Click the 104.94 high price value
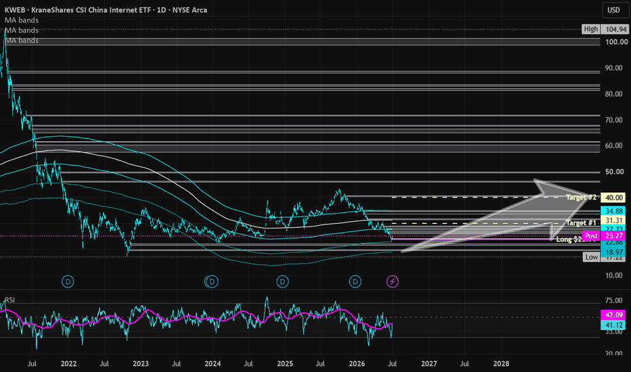 pos(615,29)
